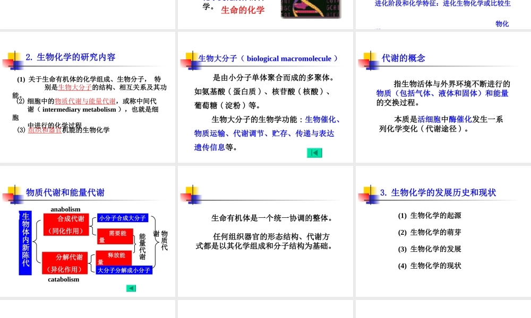Image resolution: width=531 pixels, height=318 pixels.
Task: Click the decoration on slide 3. 生物化学的发展历史和现状
Action: click(367, 193)
